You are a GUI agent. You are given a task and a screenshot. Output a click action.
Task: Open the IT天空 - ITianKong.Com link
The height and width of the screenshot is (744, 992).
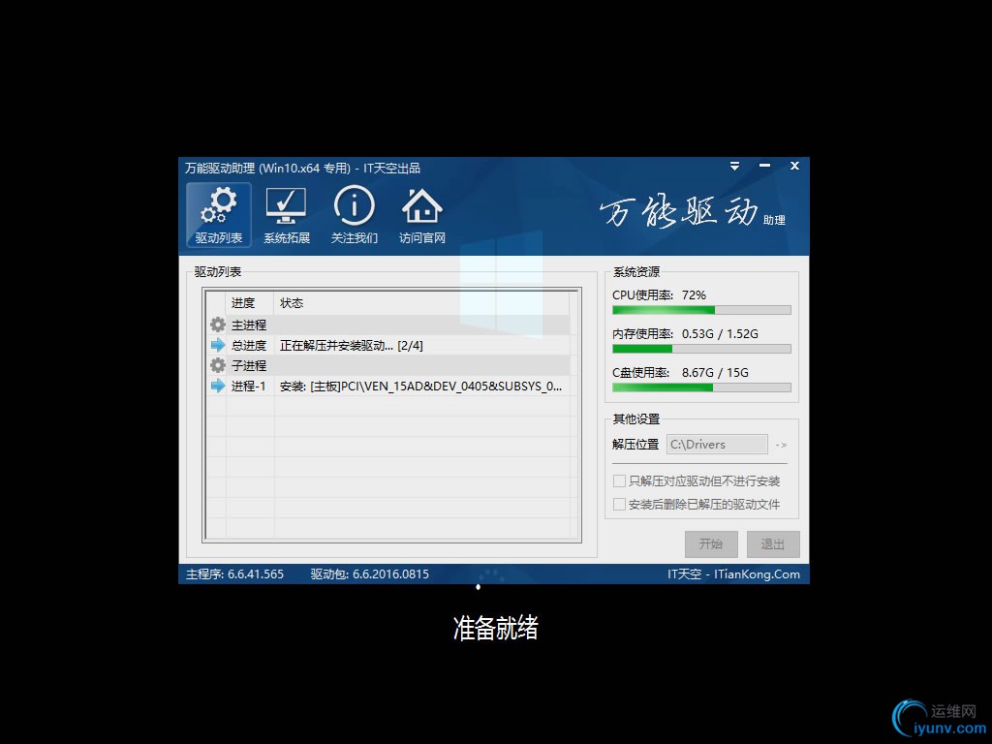(733, 573)
